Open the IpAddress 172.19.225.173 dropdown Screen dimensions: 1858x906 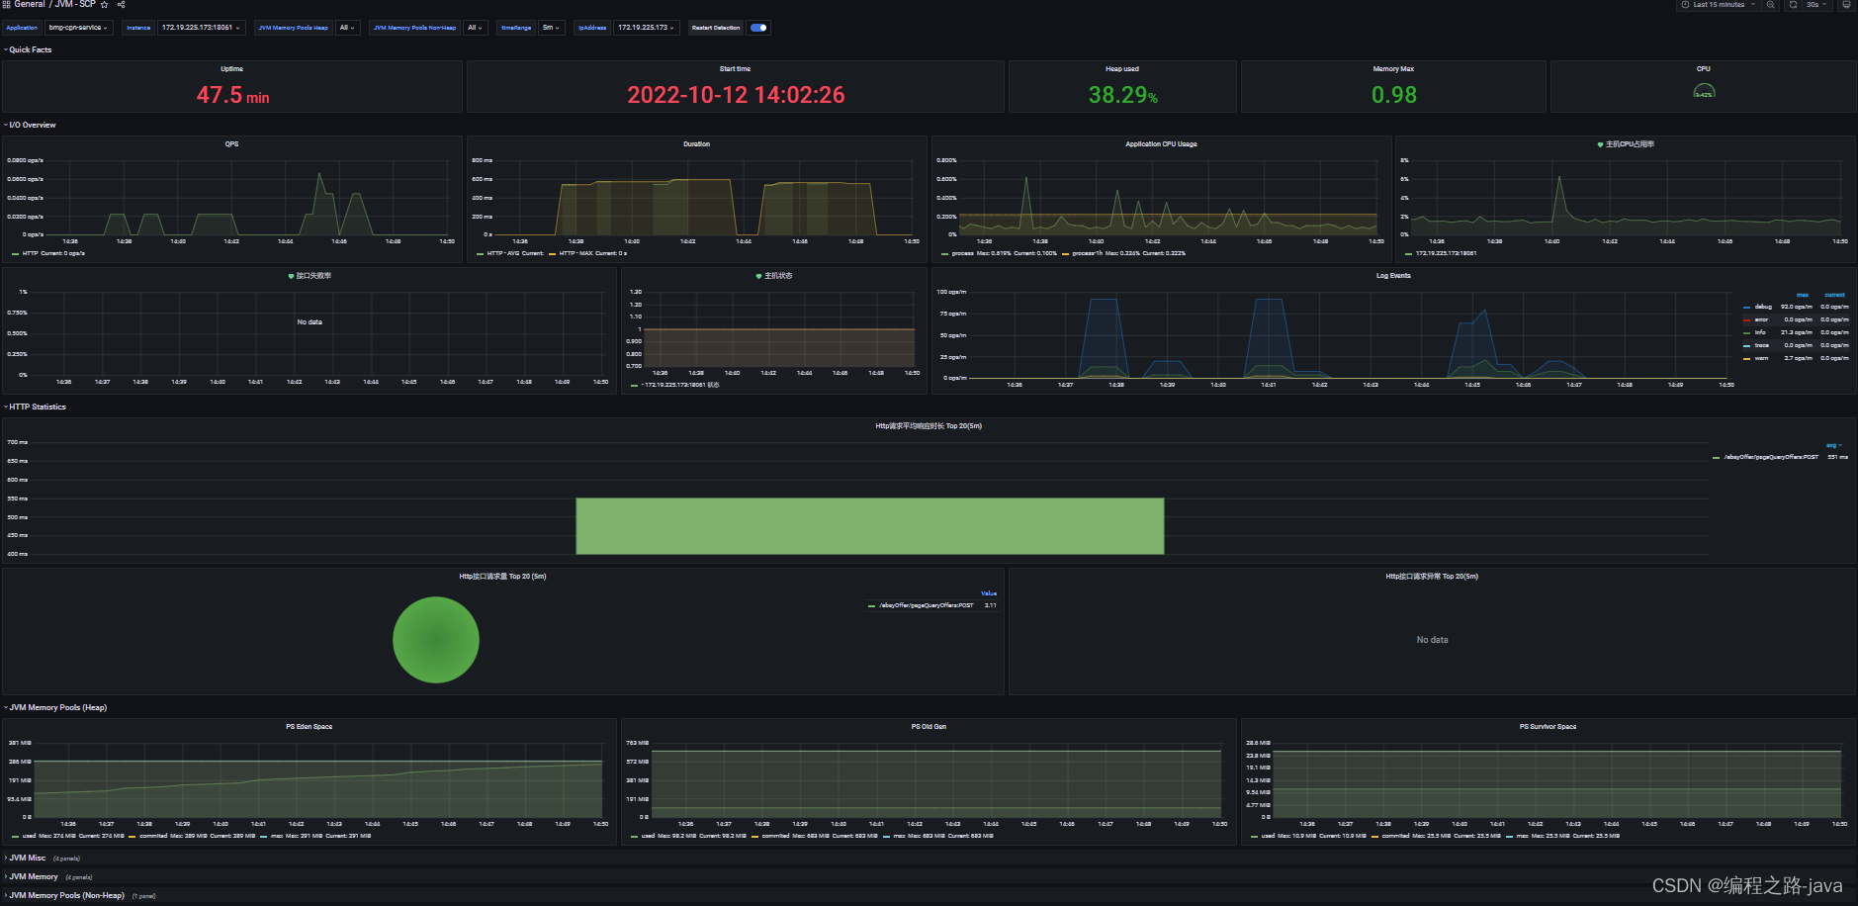pos(647,28)
